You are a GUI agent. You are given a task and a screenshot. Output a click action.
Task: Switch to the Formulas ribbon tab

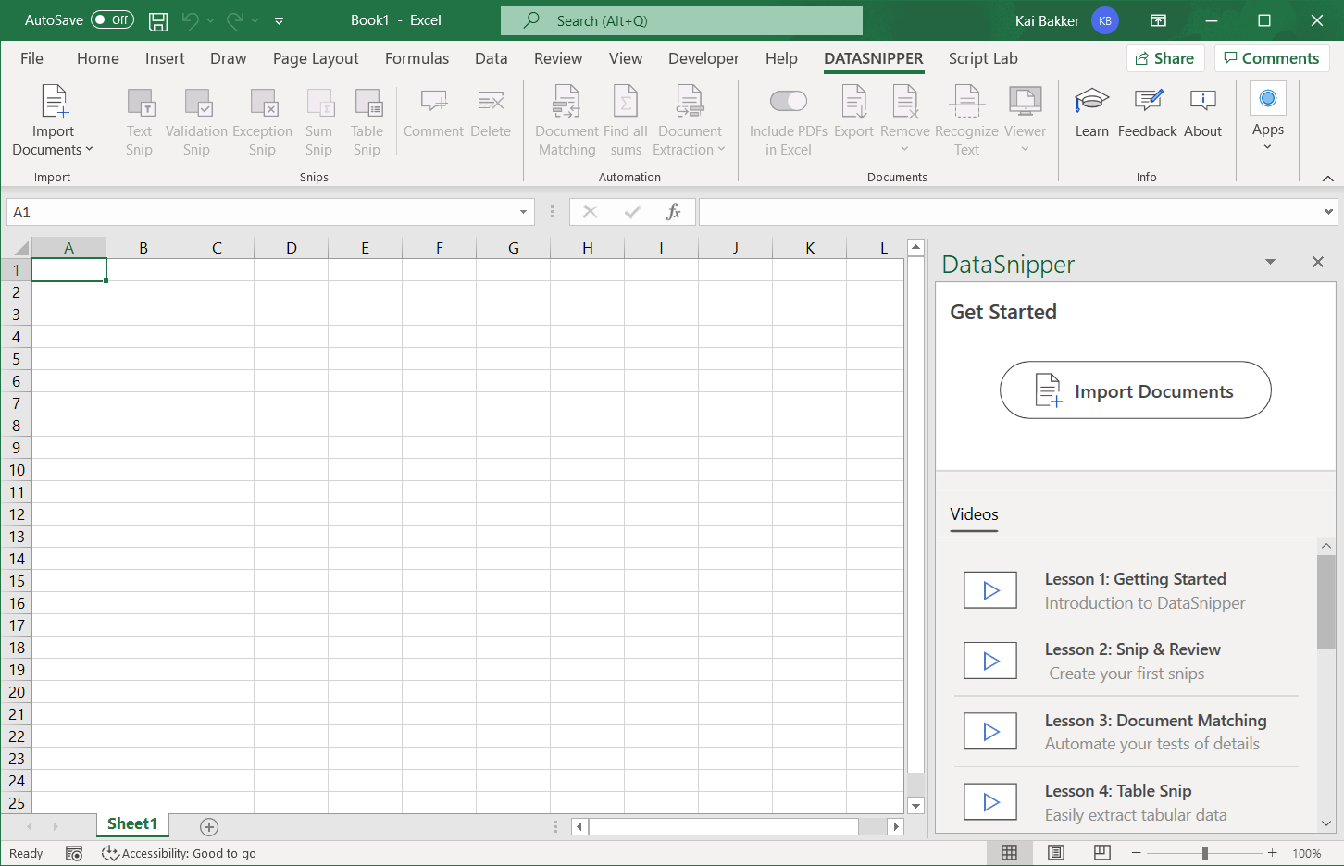(417, 58)
